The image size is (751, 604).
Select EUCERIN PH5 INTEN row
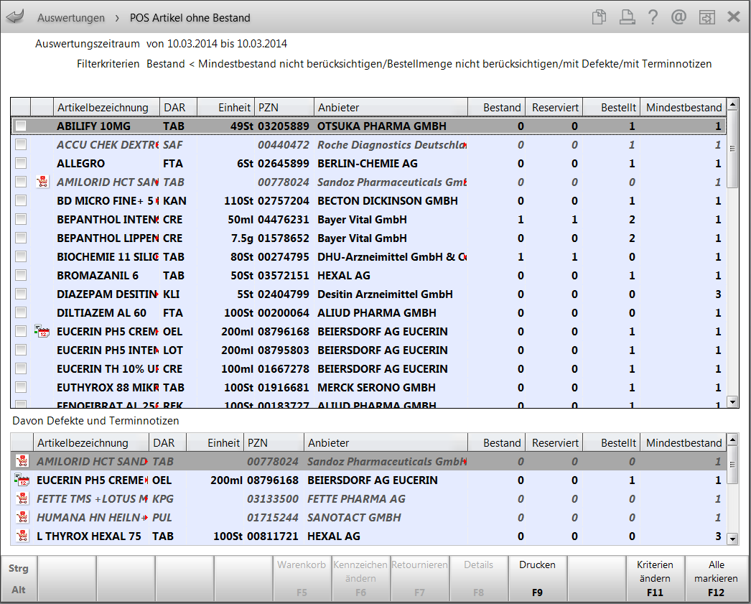coord(368,350)
